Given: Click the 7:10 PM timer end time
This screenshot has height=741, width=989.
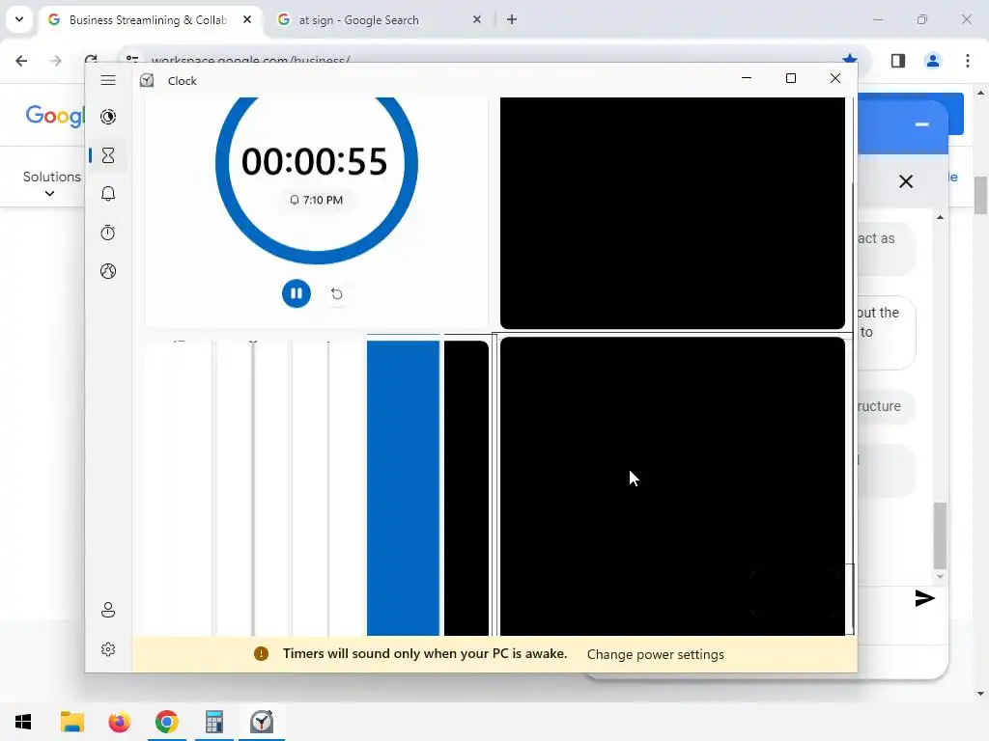Looking at the screenshot, I should (x=317, y=200).
